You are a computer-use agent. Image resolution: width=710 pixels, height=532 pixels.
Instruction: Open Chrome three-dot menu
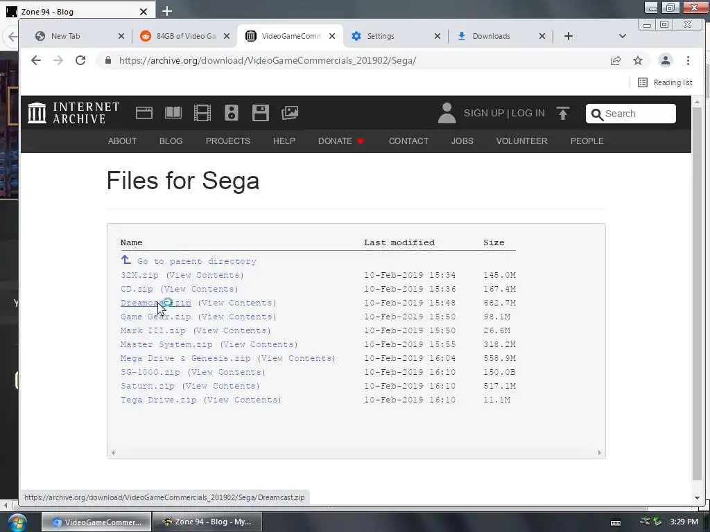pyautogui.click(x=688, y=61)
